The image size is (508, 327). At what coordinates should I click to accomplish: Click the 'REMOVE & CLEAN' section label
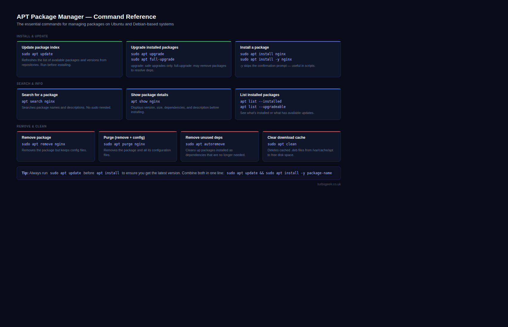[32, 127]
